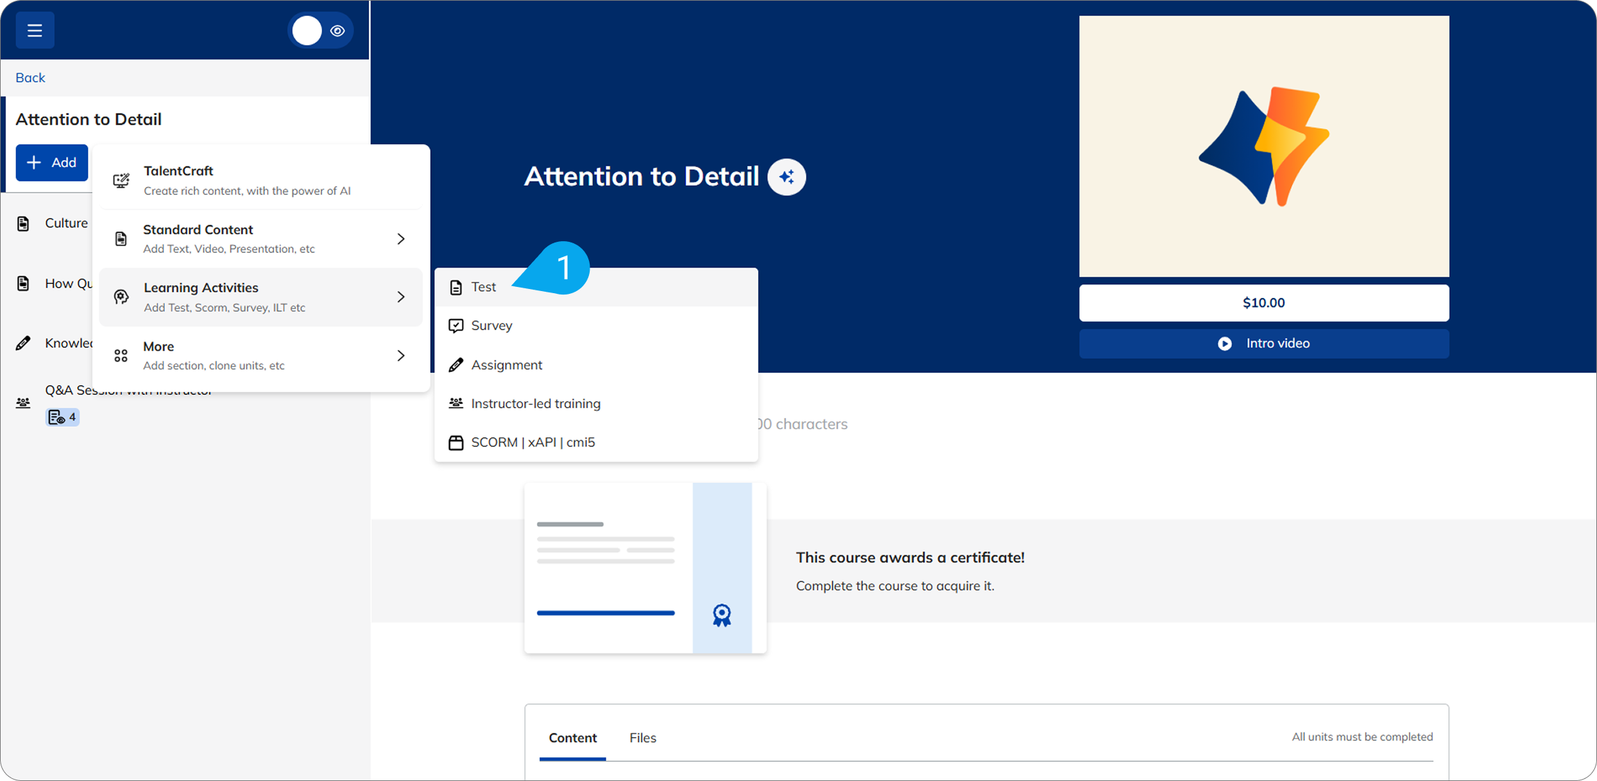Click the Knowledge unit pencil icon
The height and width of the screenshot is (781, 1597).
(24, 343)
